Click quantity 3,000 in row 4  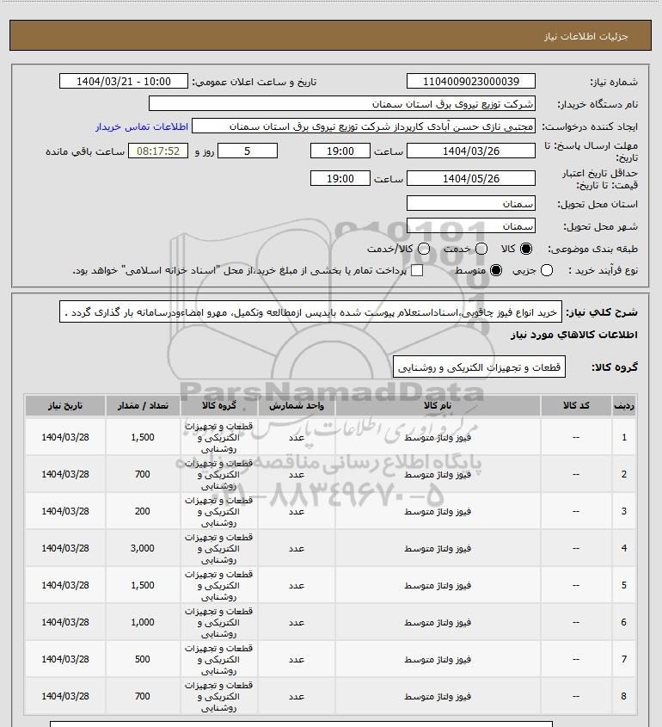click(143, 548)
